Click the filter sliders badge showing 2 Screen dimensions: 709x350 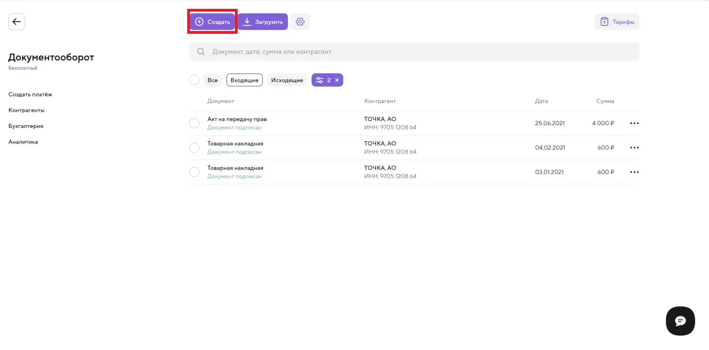pos(322,80)
